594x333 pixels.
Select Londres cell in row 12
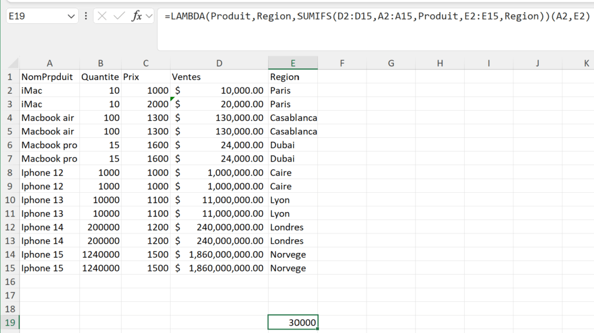click(293, 227)
